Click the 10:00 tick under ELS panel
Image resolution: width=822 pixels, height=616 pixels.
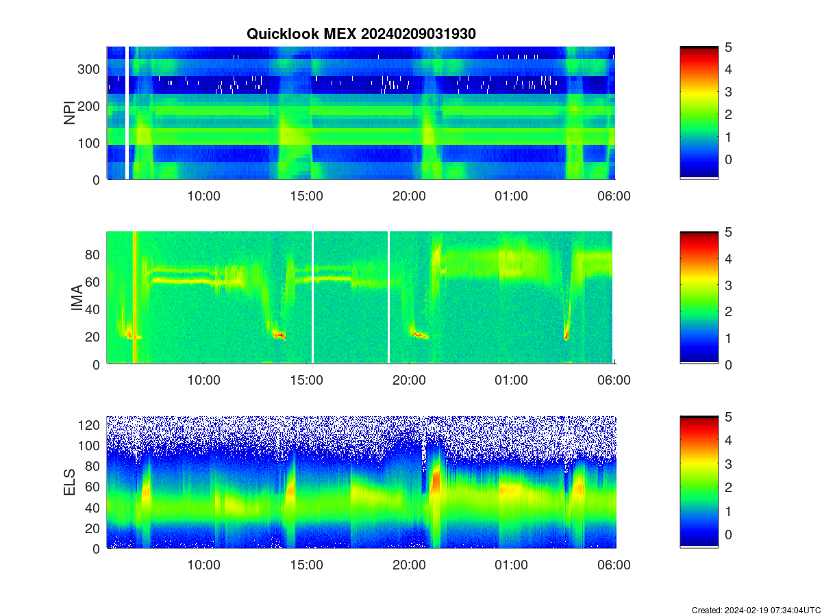[x=204, y=565]
